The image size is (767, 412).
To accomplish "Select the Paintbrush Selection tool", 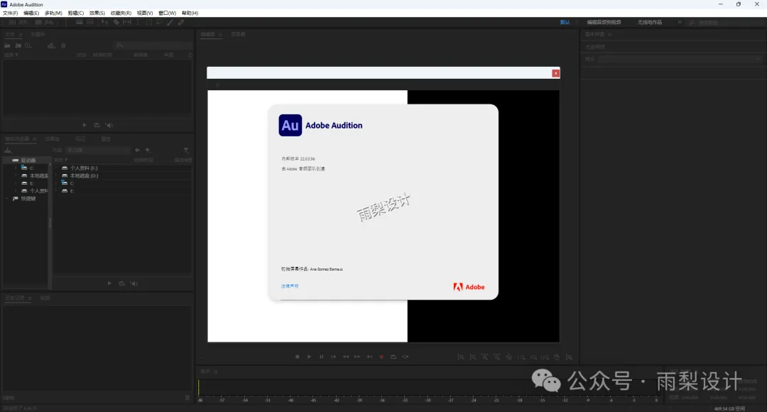I will coord(170,23).
